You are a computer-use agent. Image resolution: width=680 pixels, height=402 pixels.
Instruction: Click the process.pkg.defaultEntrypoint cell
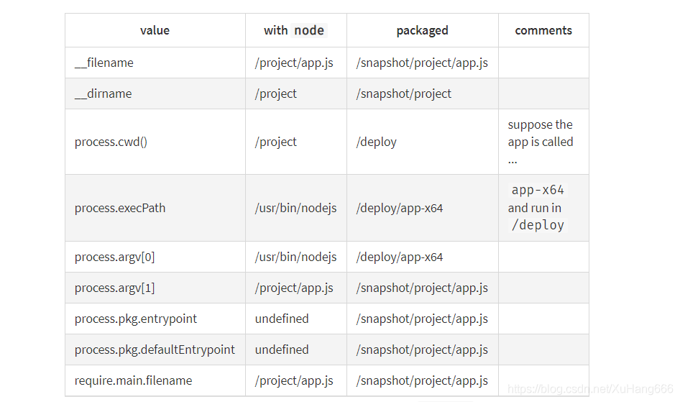[155, 350]
